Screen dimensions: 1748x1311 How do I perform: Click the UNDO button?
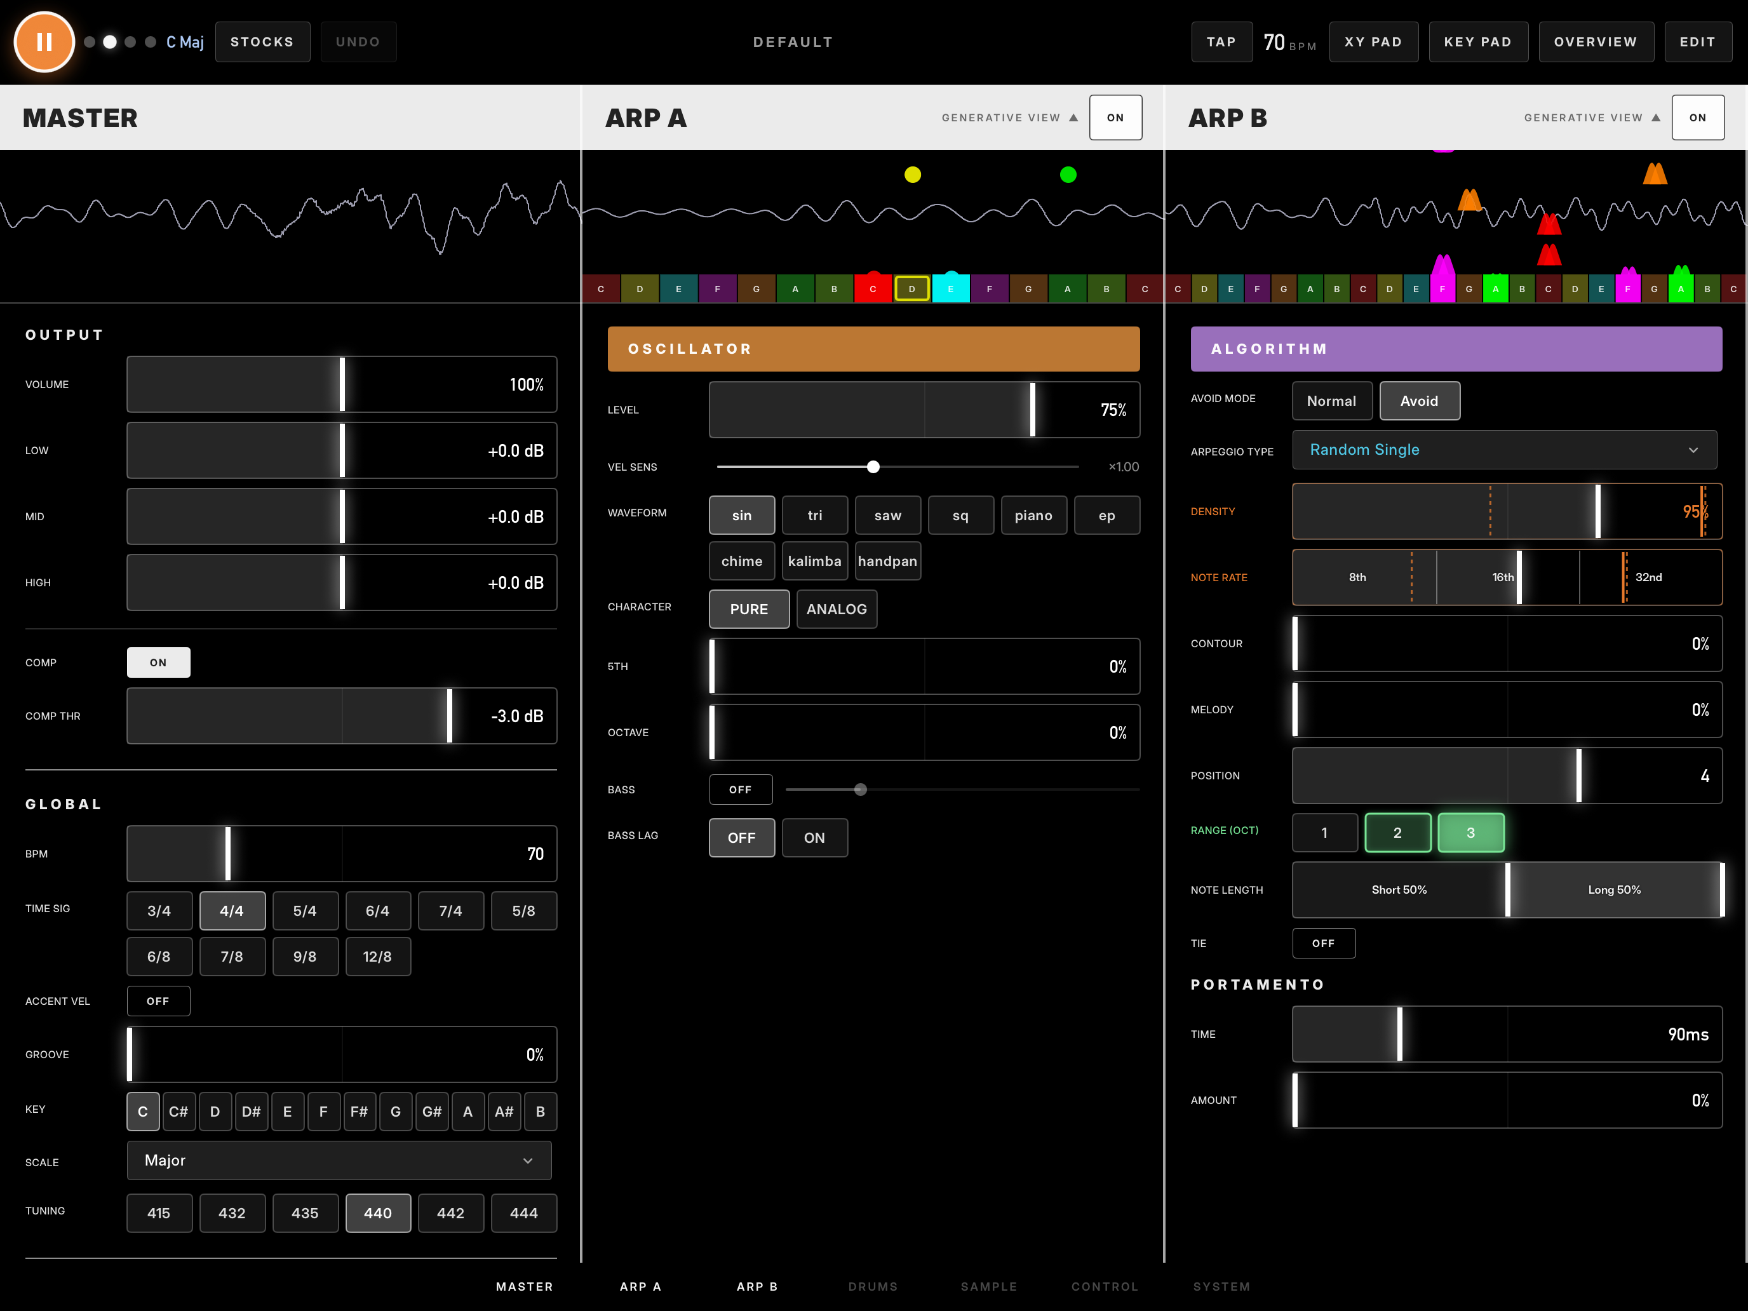pos(358,42)
